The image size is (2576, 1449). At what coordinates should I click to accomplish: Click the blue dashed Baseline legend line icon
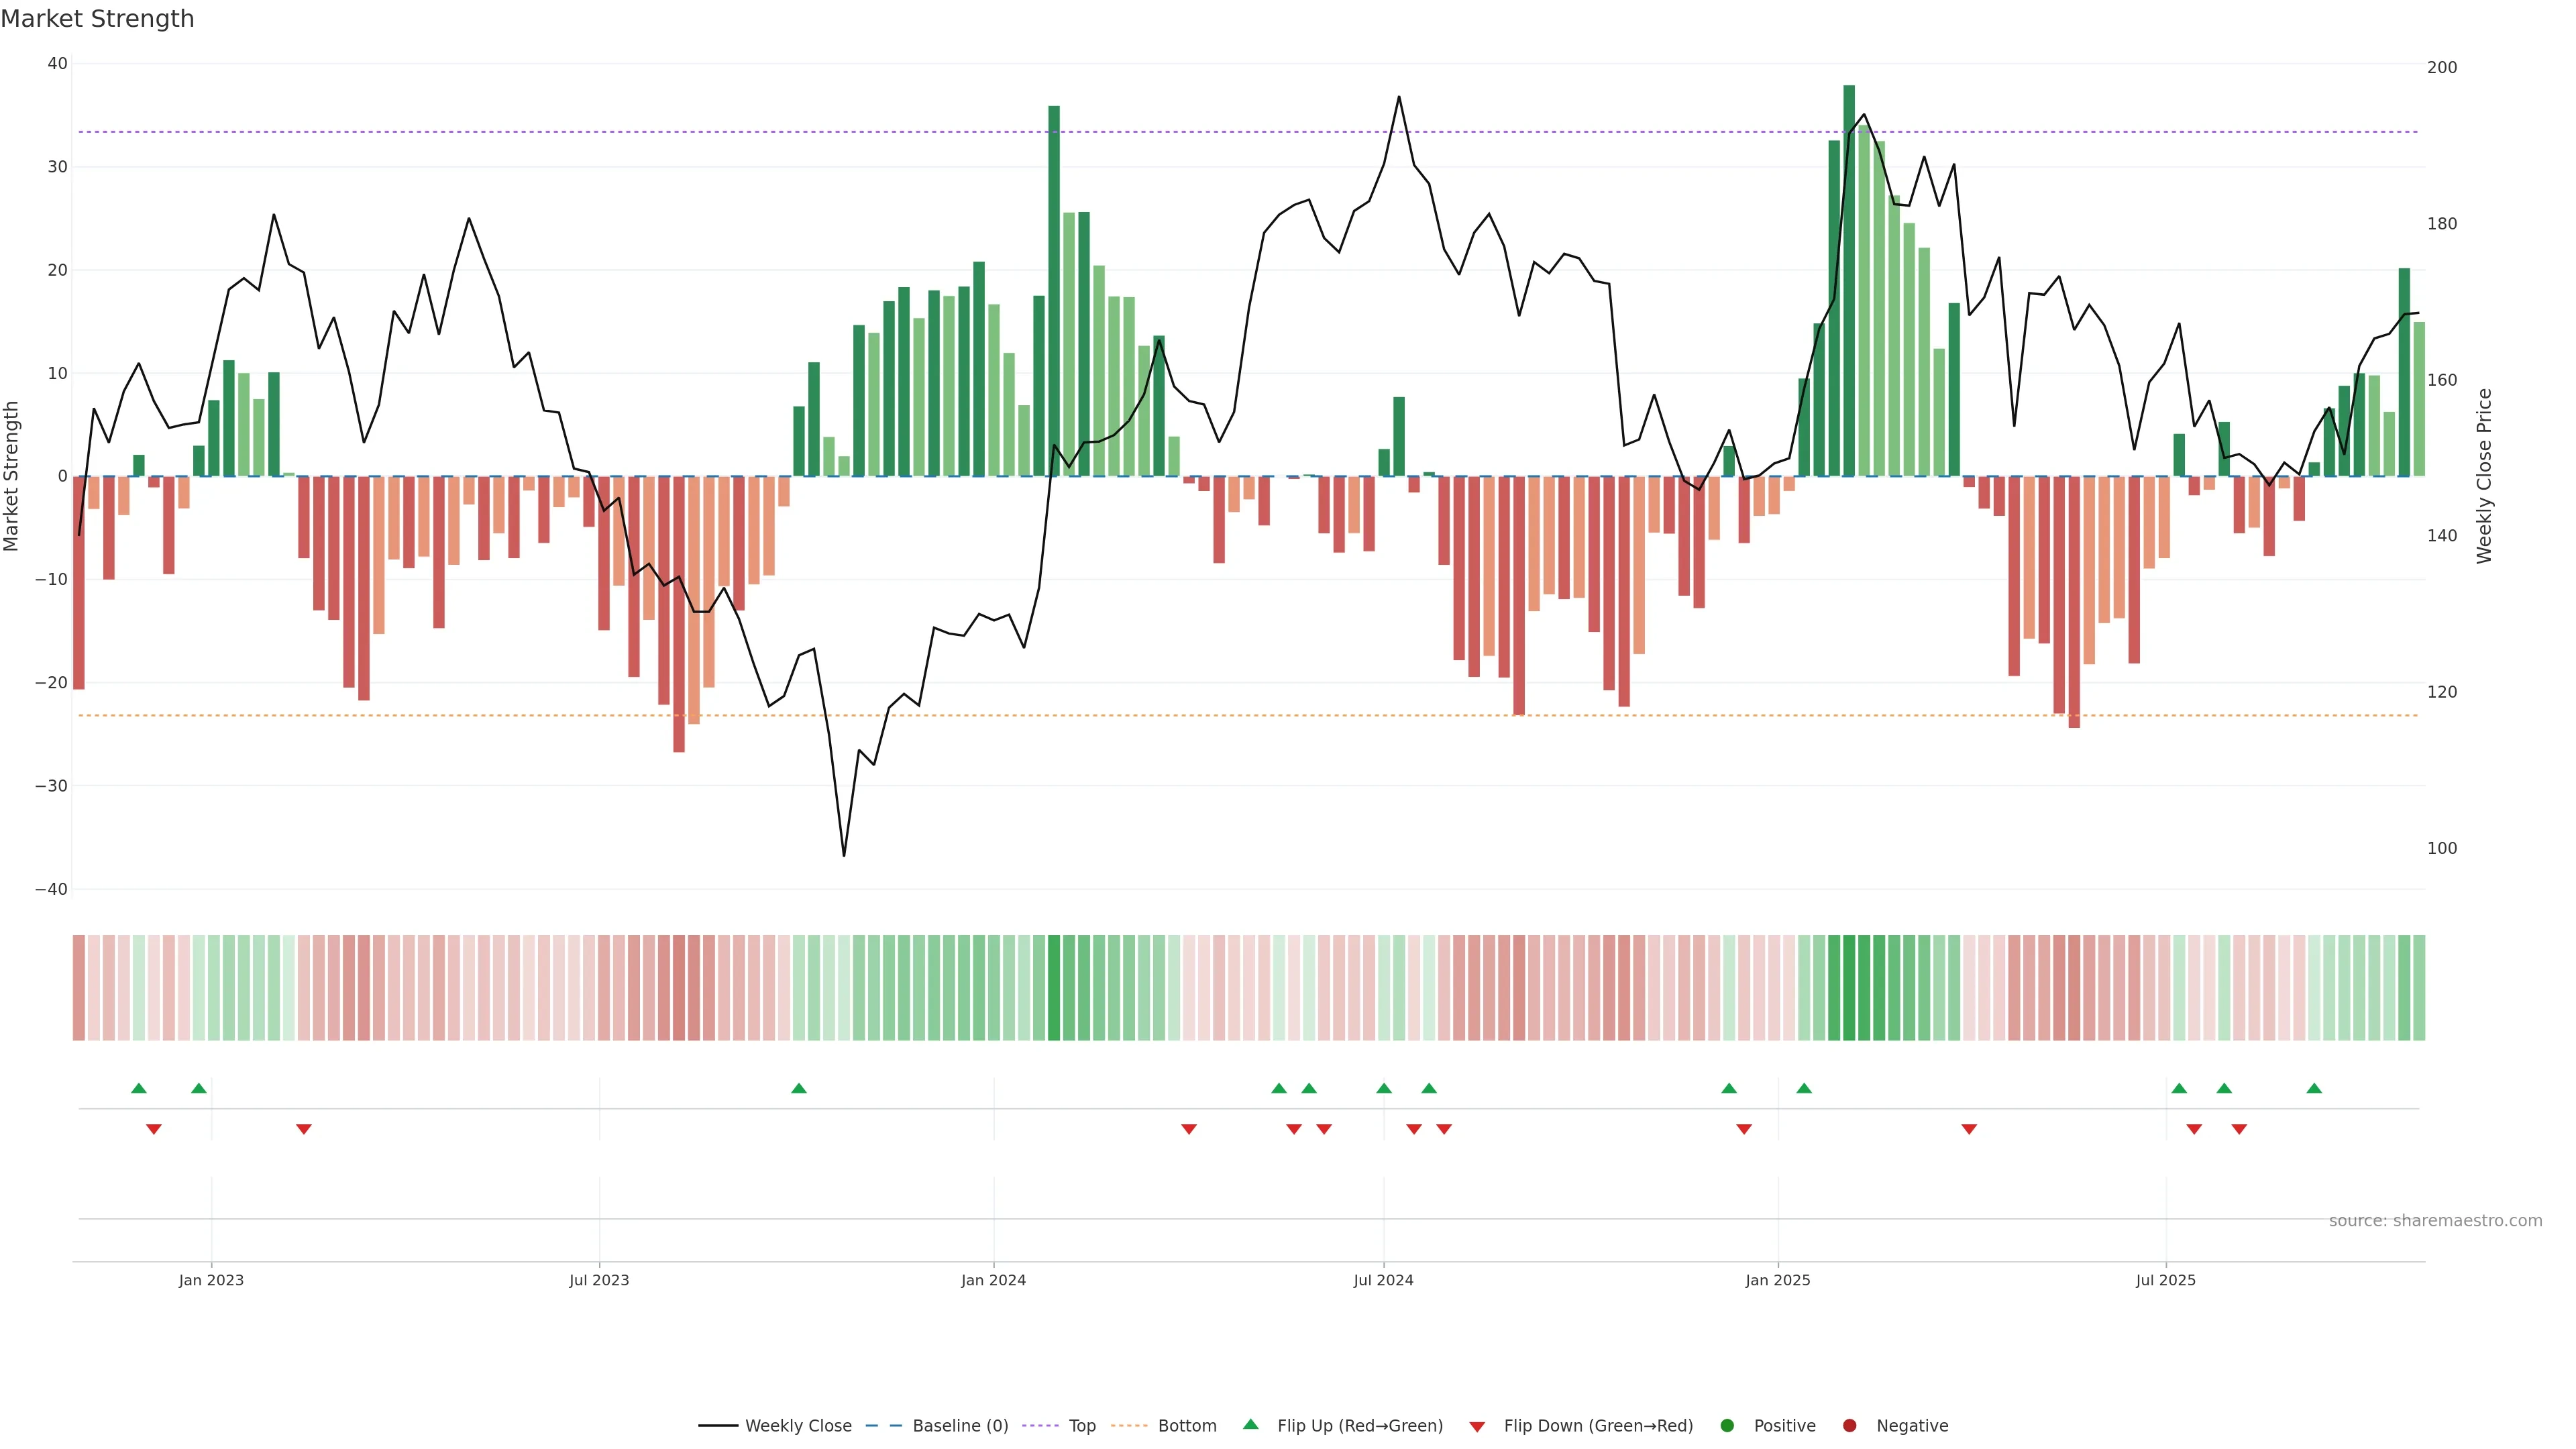tap(883, 1425)
